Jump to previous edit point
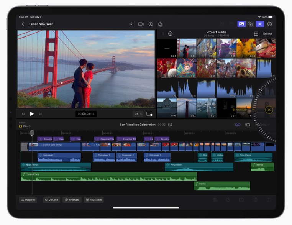This screenshot has width=292, height=225. click(x=23, y=114)
